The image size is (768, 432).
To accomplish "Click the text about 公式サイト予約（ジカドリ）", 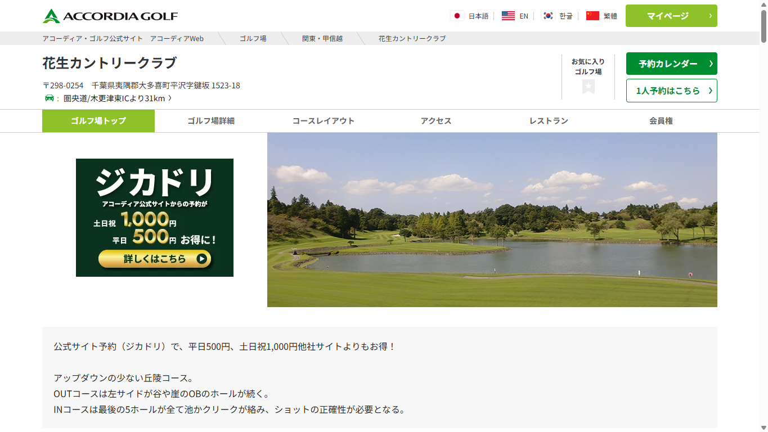I will pyautogui.click(x=225, y=346).
